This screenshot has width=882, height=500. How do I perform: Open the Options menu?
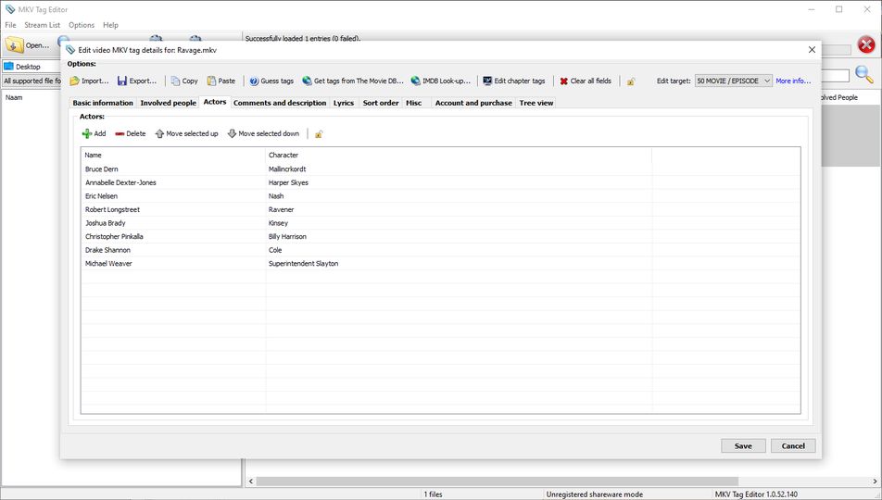coord(82,25)
